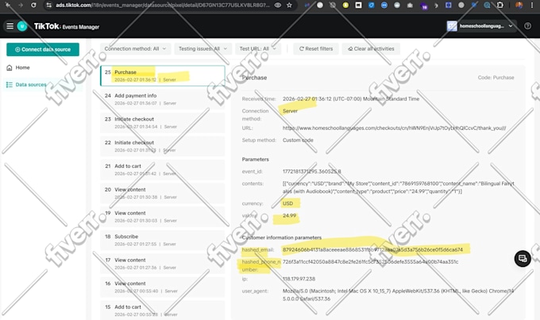Image resolution: width=540 pixels, height=320 pixels.
Task: Click the Connect data source button
Action: point(43,49)
